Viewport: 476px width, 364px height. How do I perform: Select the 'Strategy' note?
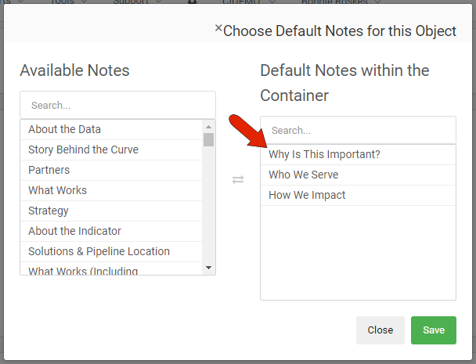click(48, 211)
